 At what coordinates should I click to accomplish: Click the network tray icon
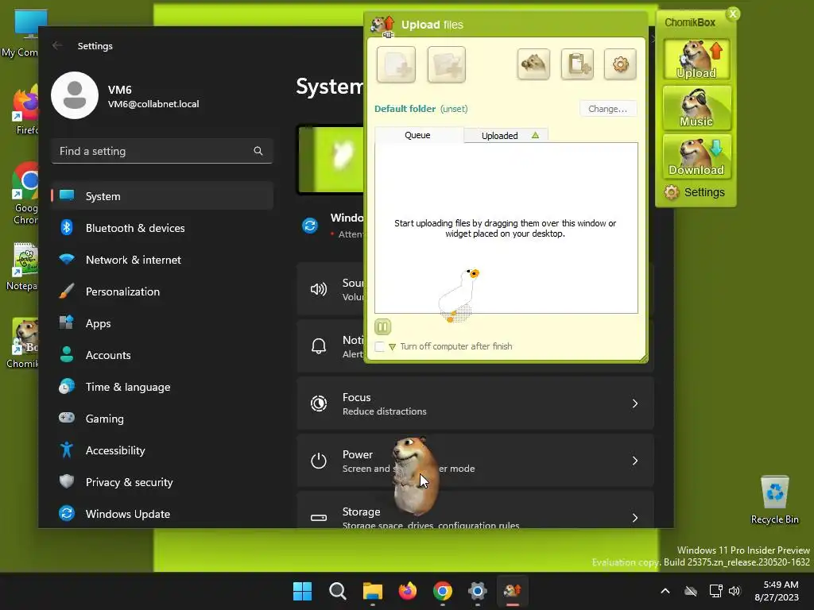pyautogui.click(x=716, y=591)
